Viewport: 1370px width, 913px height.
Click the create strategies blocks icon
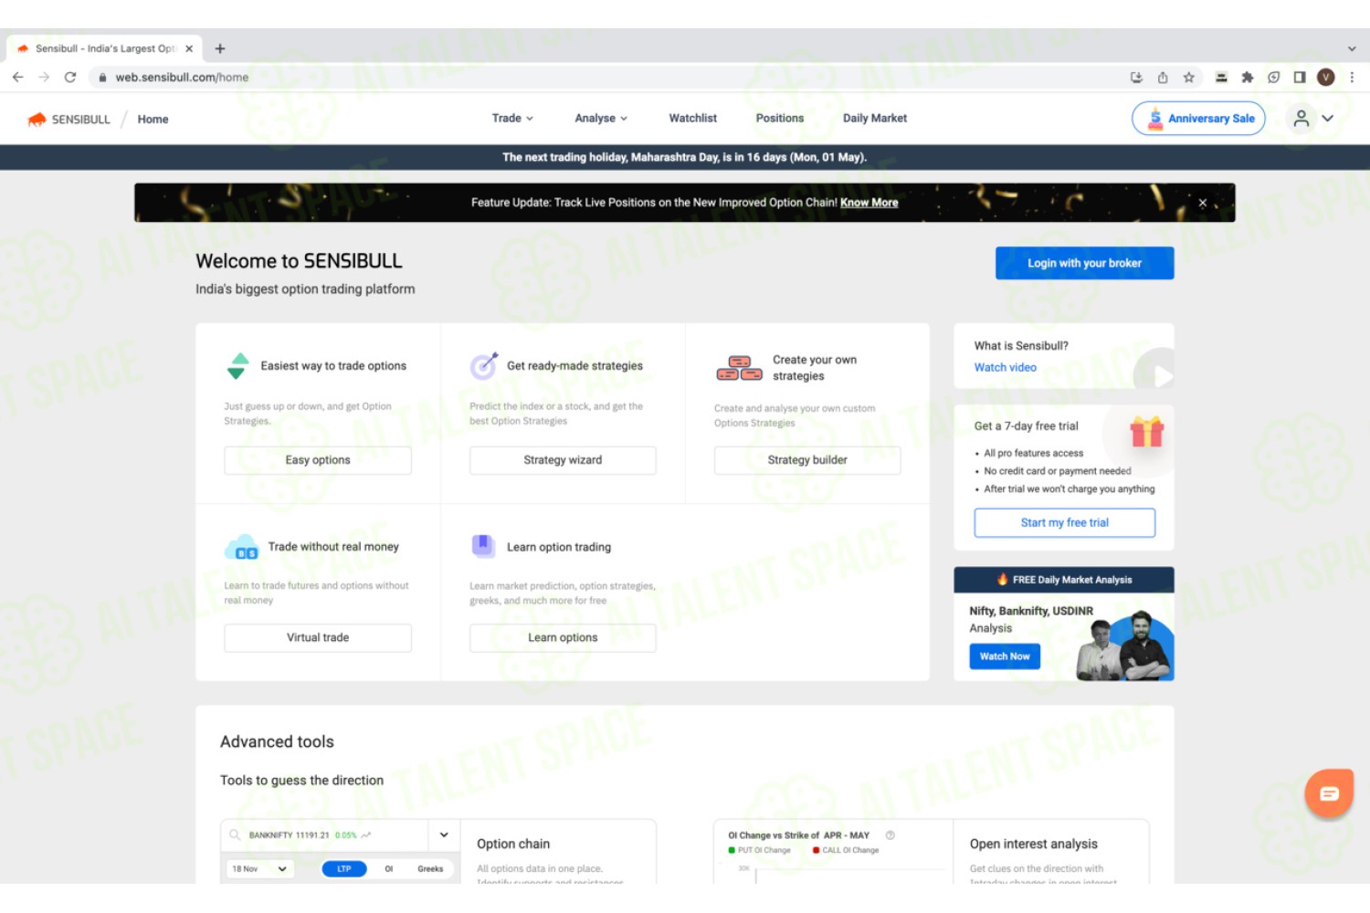point(739,368)
